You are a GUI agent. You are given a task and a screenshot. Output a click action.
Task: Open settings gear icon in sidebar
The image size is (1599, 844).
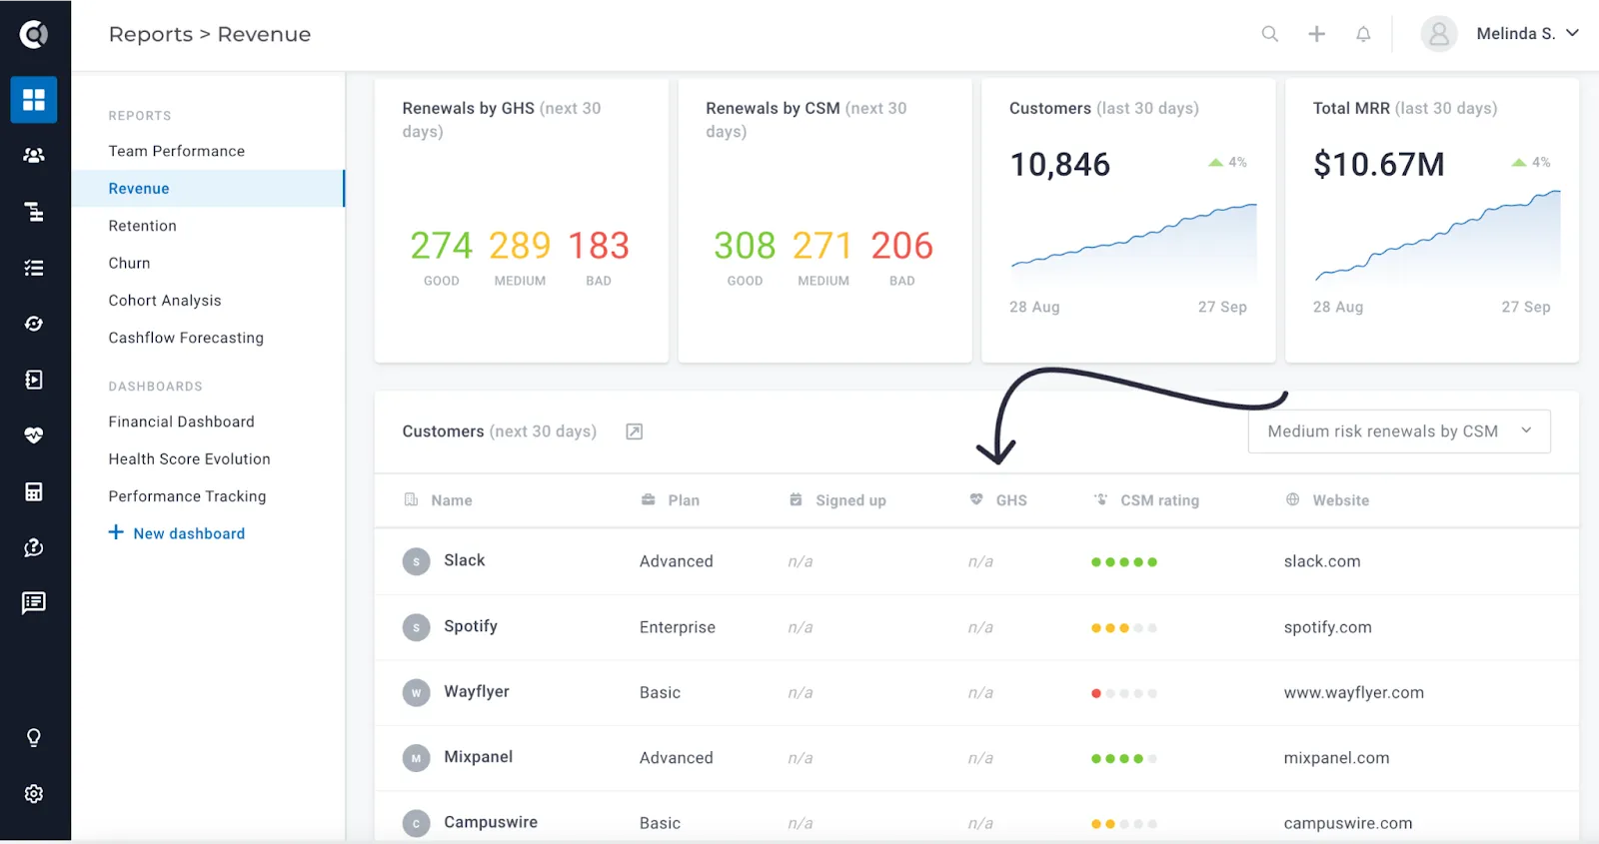pos(34,794)
